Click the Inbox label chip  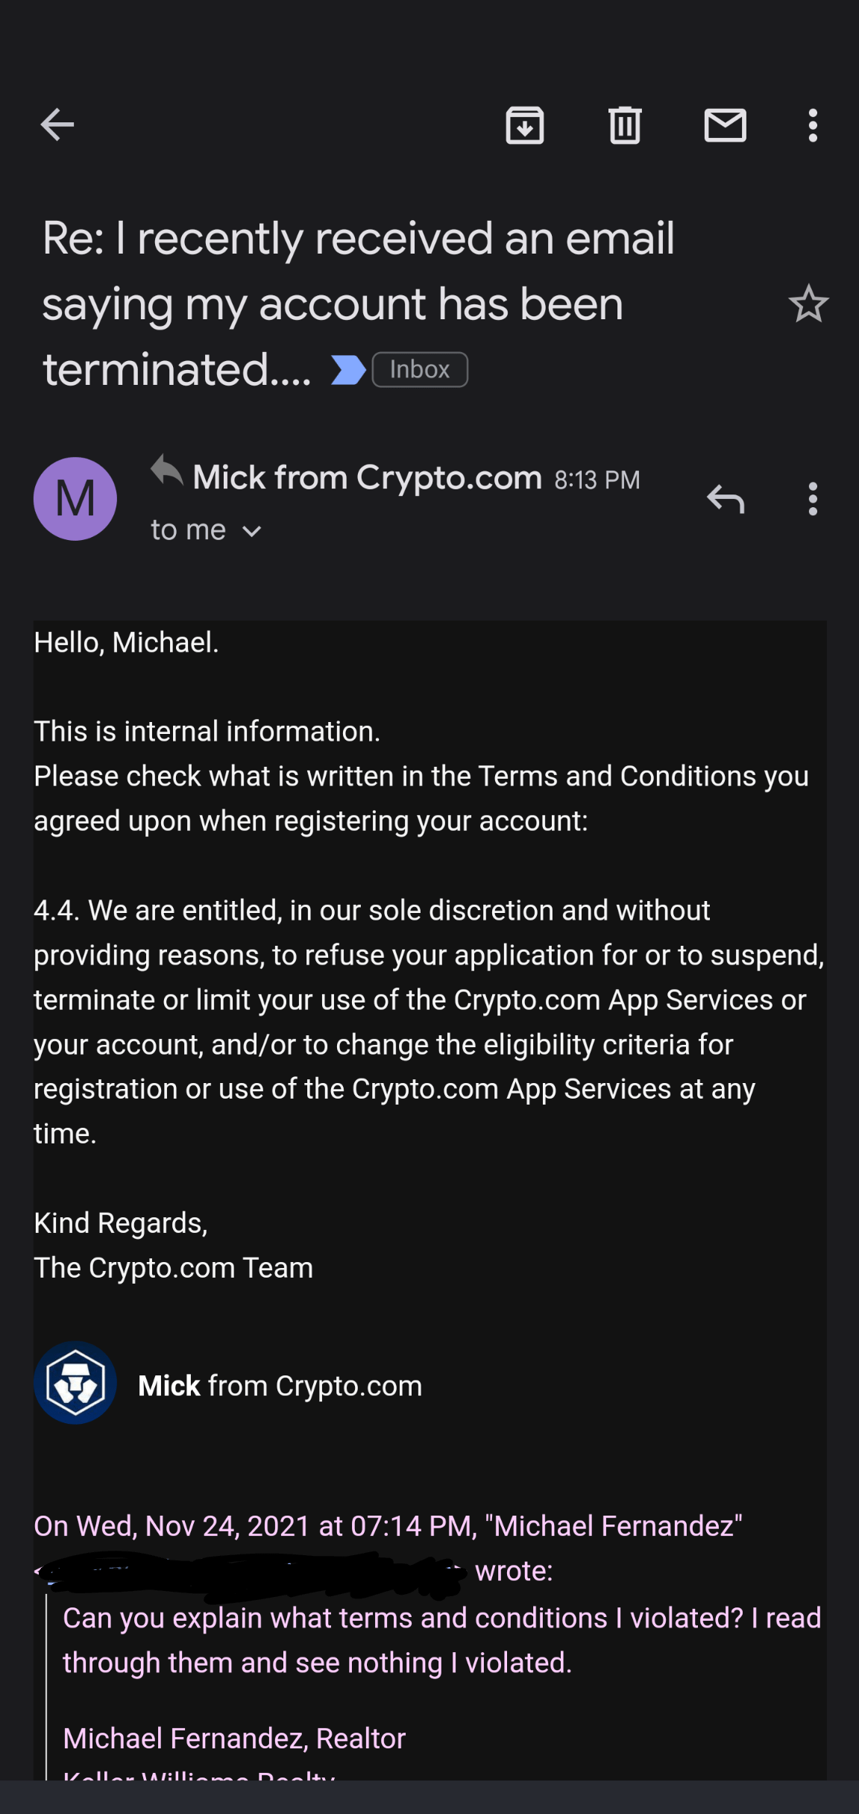420,370
